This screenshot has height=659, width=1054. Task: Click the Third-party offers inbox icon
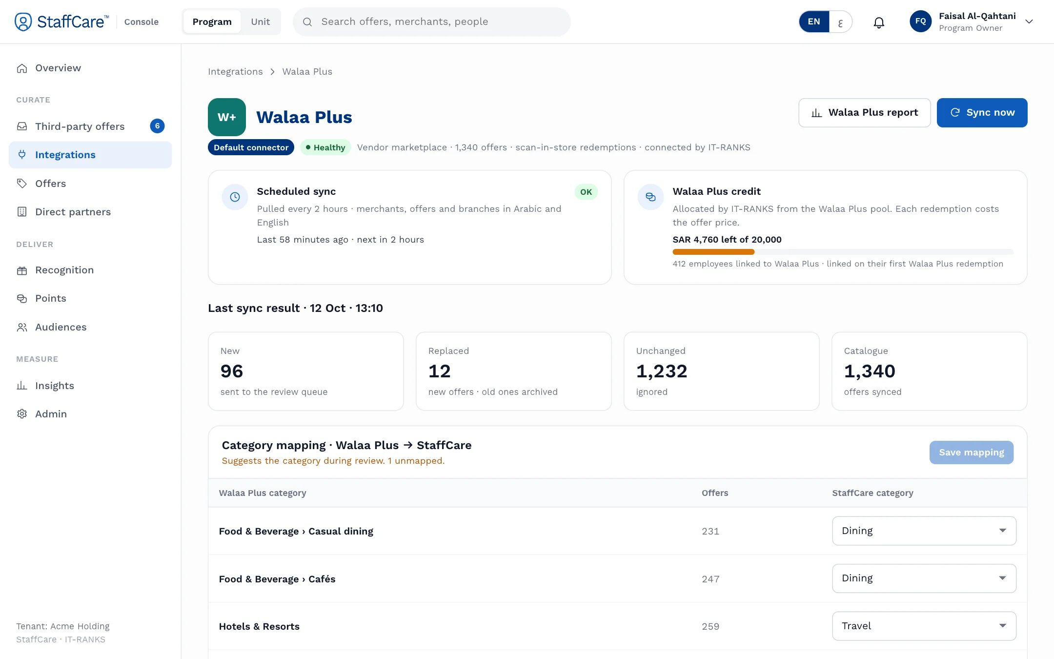[22, 126]
